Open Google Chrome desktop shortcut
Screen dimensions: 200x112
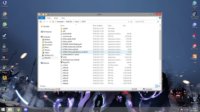tap(5, 15)
